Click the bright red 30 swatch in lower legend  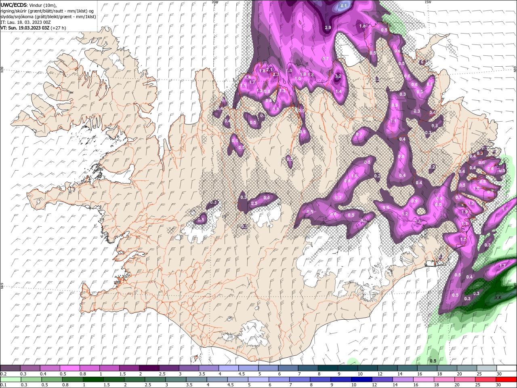[506, 380]
